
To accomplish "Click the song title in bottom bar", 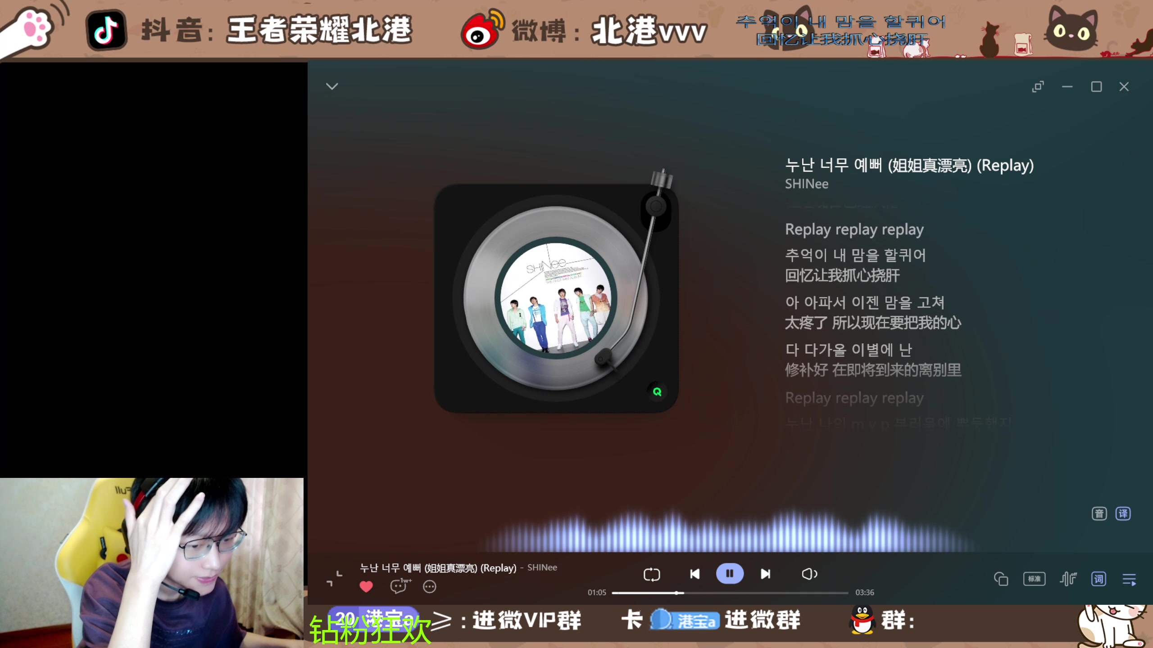I will pyautogui.click(x=438, y=568).
